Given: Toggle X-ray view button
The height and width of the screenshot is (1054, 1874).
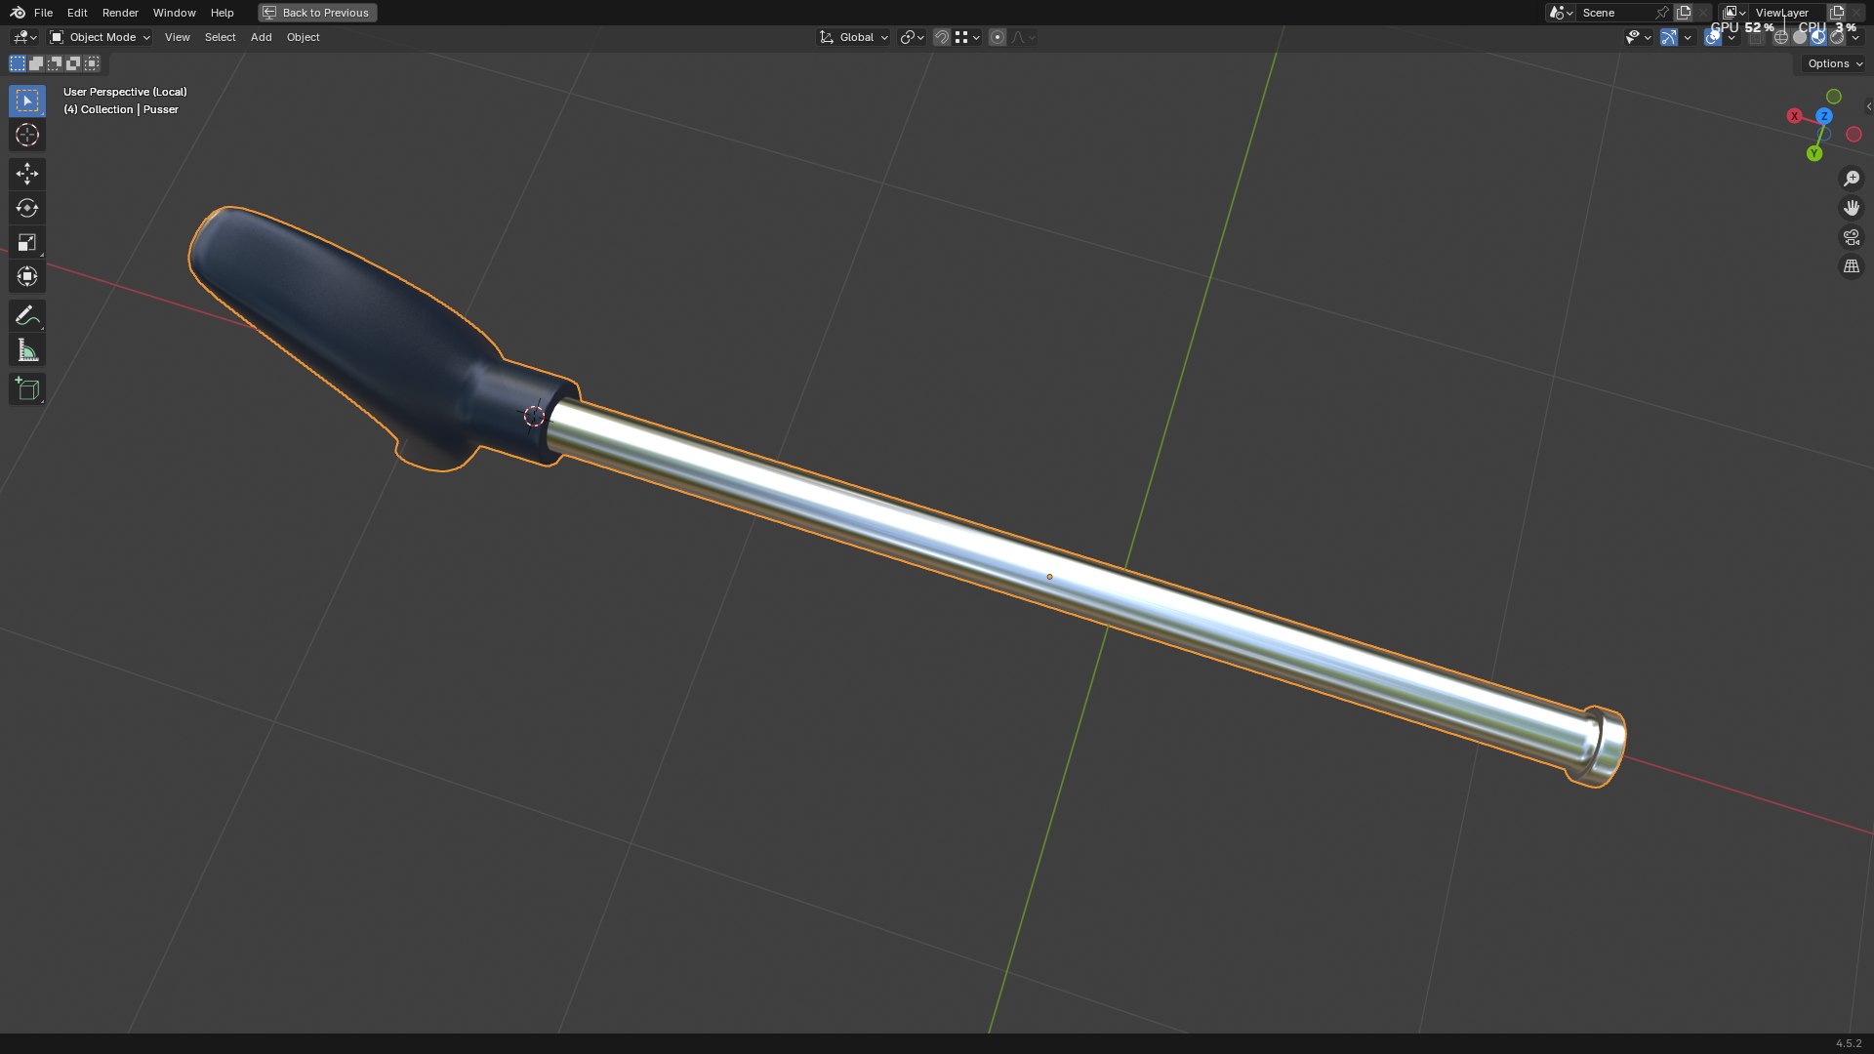Looking at the screenshot, I should click(x=1756, y=37).
